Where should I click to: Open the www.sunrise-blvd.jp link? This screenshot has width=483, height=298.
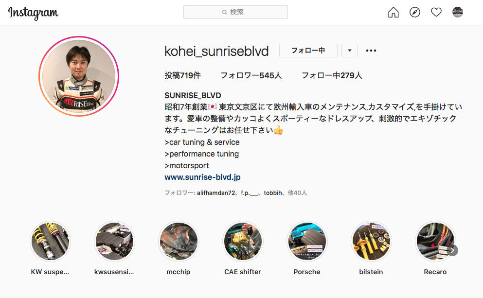coord(202,177)
